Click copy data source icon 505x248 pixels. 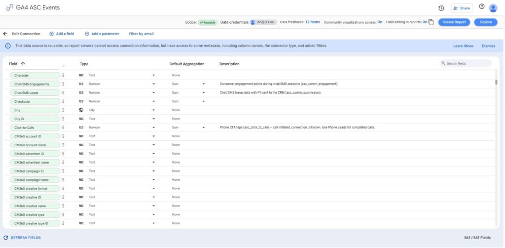click(x=431, y=22)
